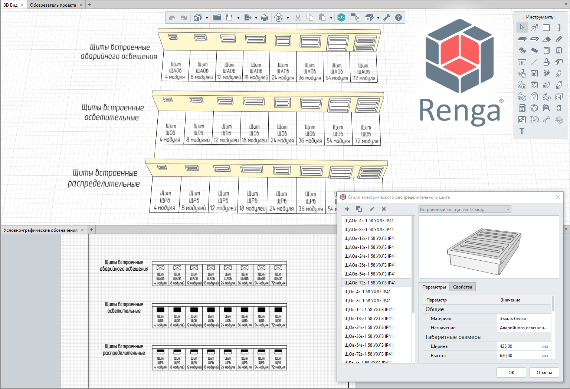Select the Wall tool in Инструменты panel
The height and width of the screenshot is (389, 570).
[546, 27]
